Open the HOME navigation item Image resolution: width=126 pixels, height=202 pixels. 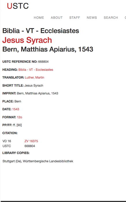click(x=39, y=18)
